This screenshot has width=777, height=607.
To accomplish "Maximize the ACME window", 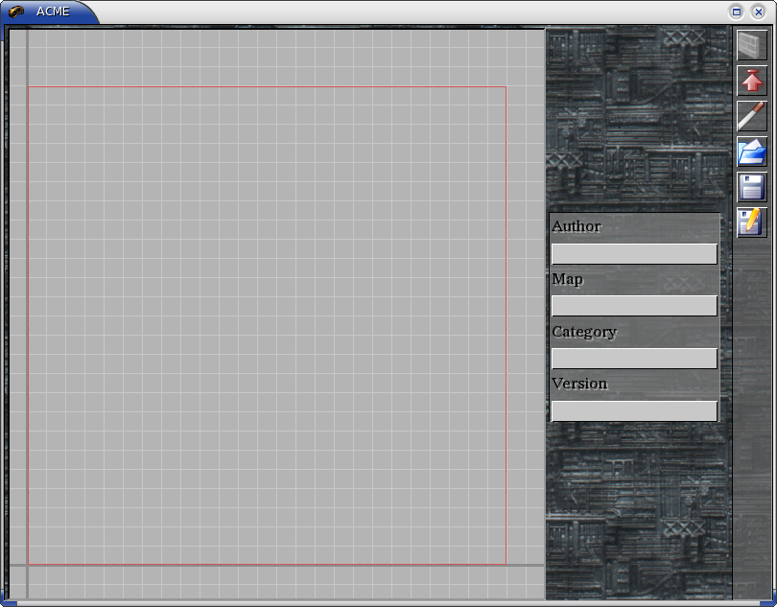I will coord(737,12).
